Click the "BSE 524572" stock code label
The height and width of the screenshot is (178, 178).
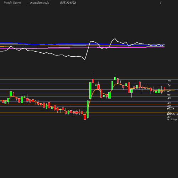(68, 3)
